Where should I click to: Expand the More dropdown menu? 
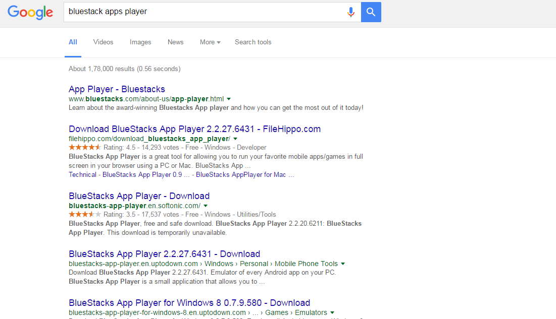pyautogui.click(x=210, y=42)
